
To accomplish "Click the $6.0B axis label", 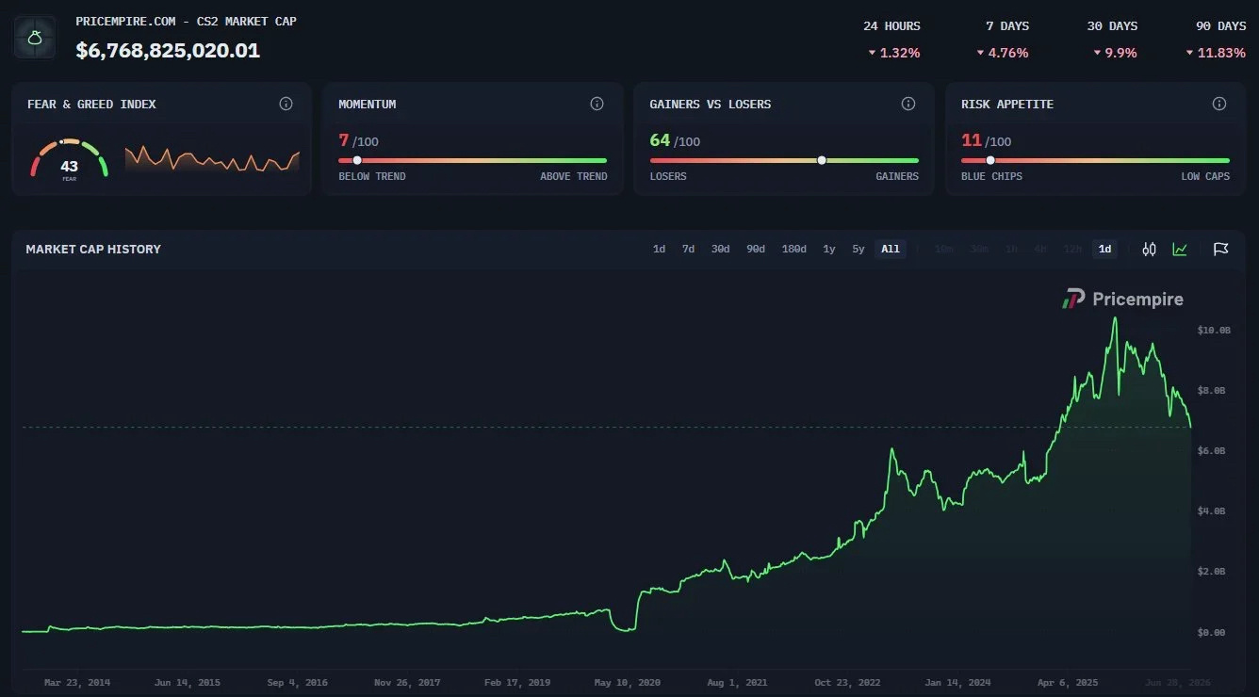I will point(1211,451).
